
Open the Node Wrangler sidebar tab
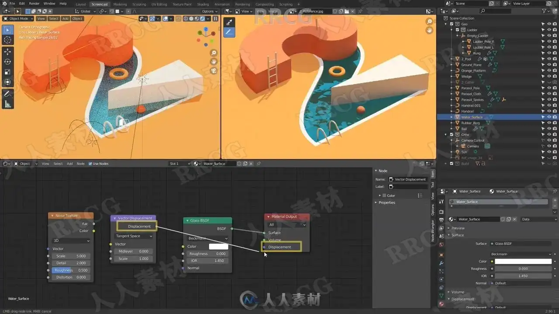click(x=433, y=231)
